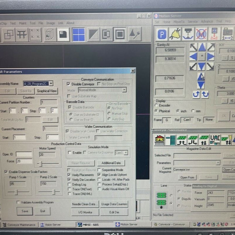Open the Image menu in main window
235x235 pixels.
pos(50,23)
